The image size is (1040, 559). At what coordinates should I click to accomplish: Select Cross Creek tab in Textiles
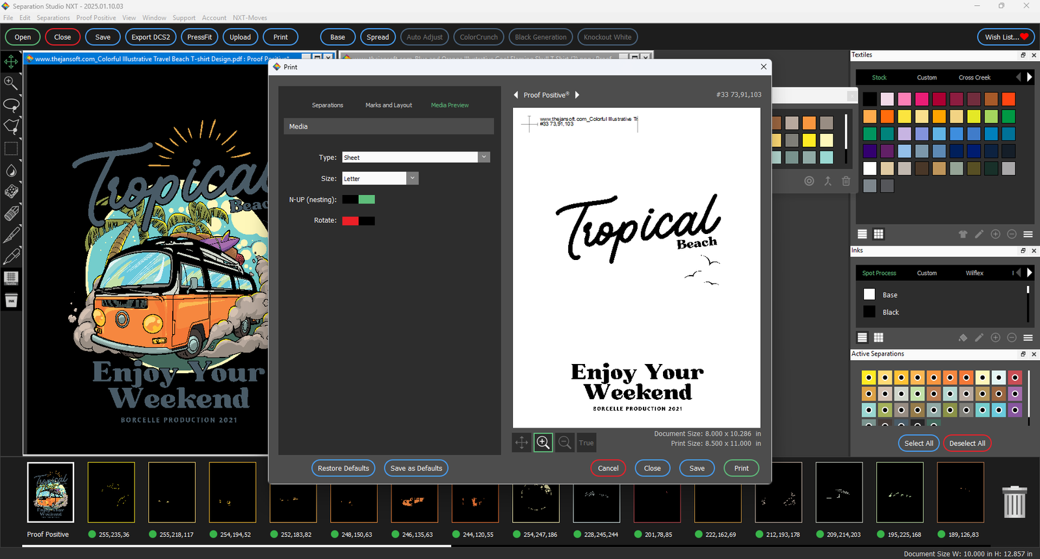[974, 77]
